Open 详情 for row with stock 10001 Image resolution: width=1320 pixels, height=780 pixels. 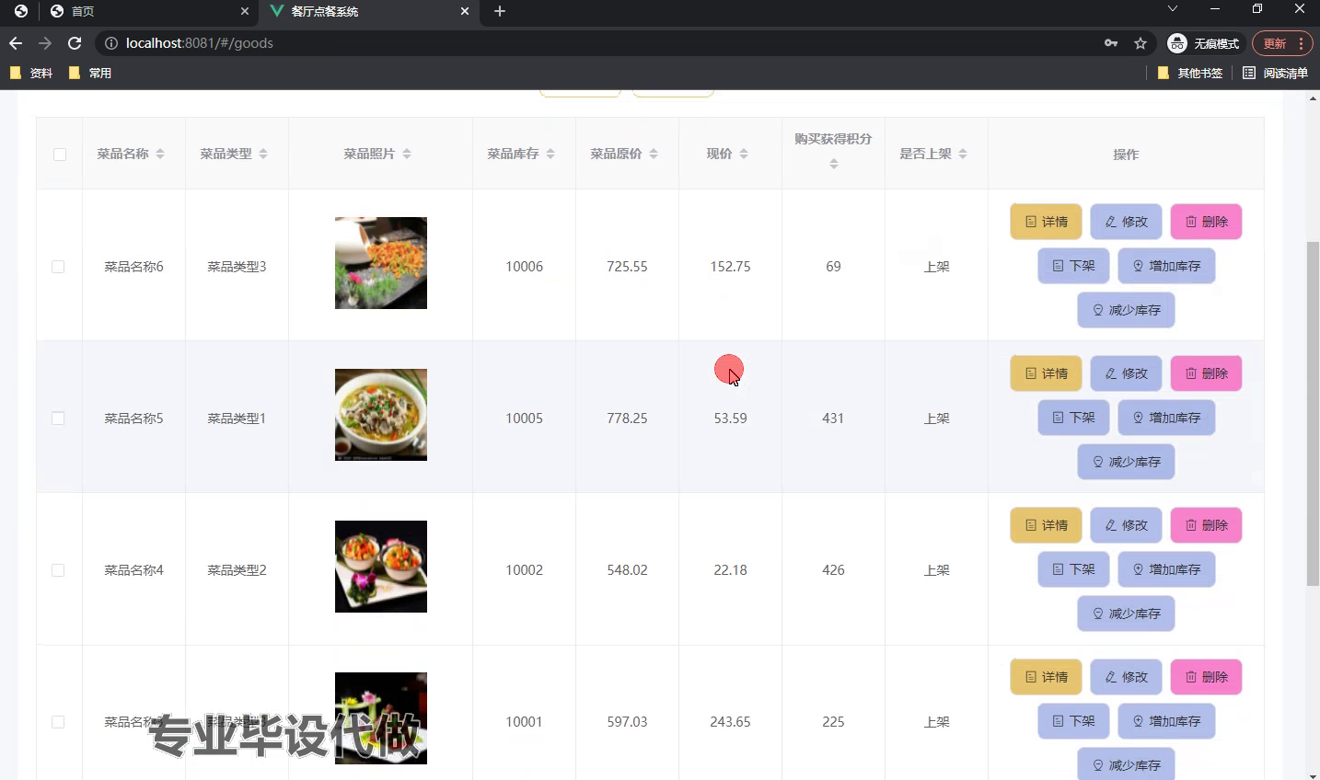pyautogui.click(x=1046, y=677)
